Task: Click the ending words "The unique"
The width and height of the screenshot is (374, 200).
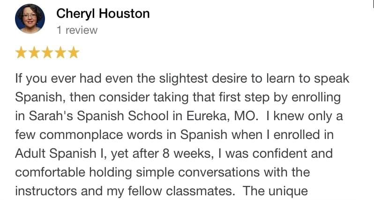Action: point(275,191)
